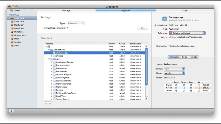Uncheck the Others Exec permission checkbox
The width and height of the screenshot is (221, 124).
pos(191,91)
